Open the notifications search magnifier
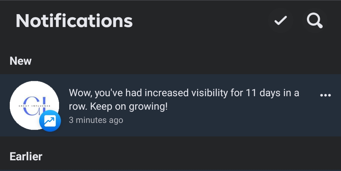The height and width of the screenshot is (171, 341). 314,20
